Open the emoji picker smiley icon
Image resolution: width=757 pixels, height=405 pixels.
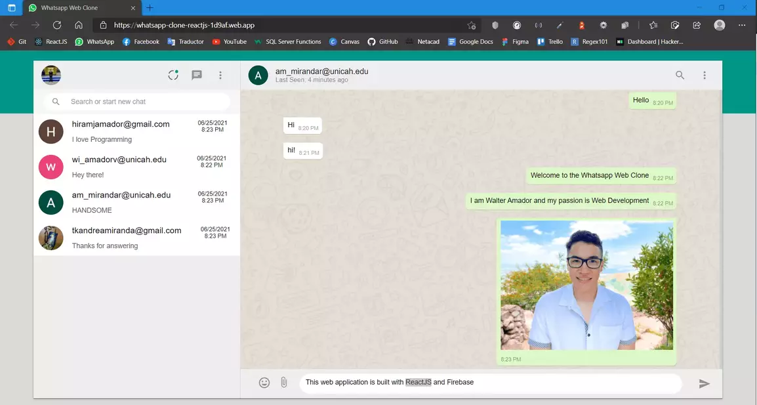coord(264,383)
